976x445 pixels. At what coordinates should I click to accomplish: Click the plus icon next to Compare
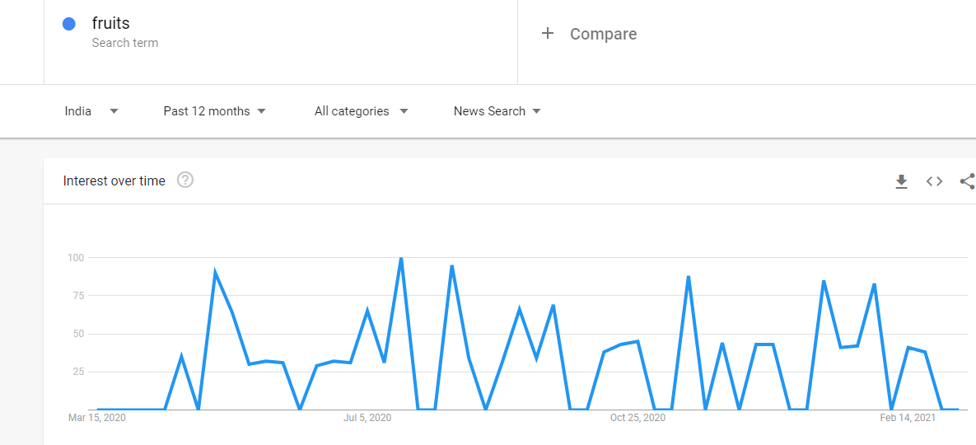point(547,33)
